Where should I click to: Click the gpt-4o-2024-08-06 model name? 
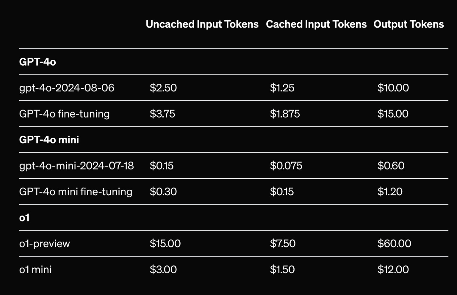[x=67, y=88]
